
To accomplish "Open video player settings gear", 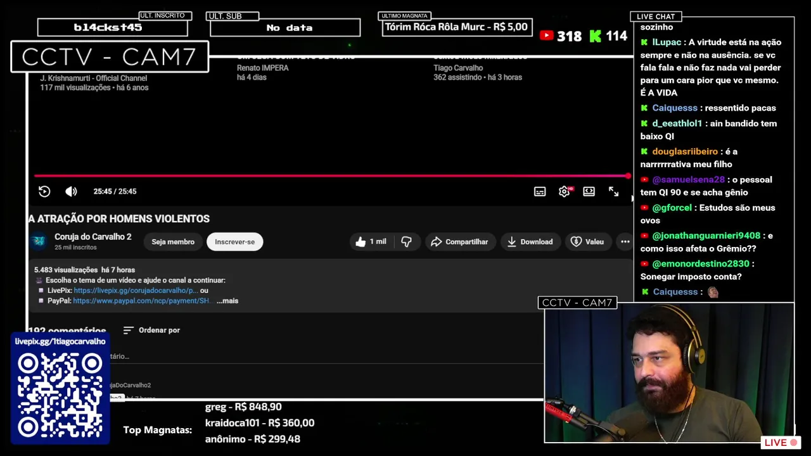I will (564, 191).
